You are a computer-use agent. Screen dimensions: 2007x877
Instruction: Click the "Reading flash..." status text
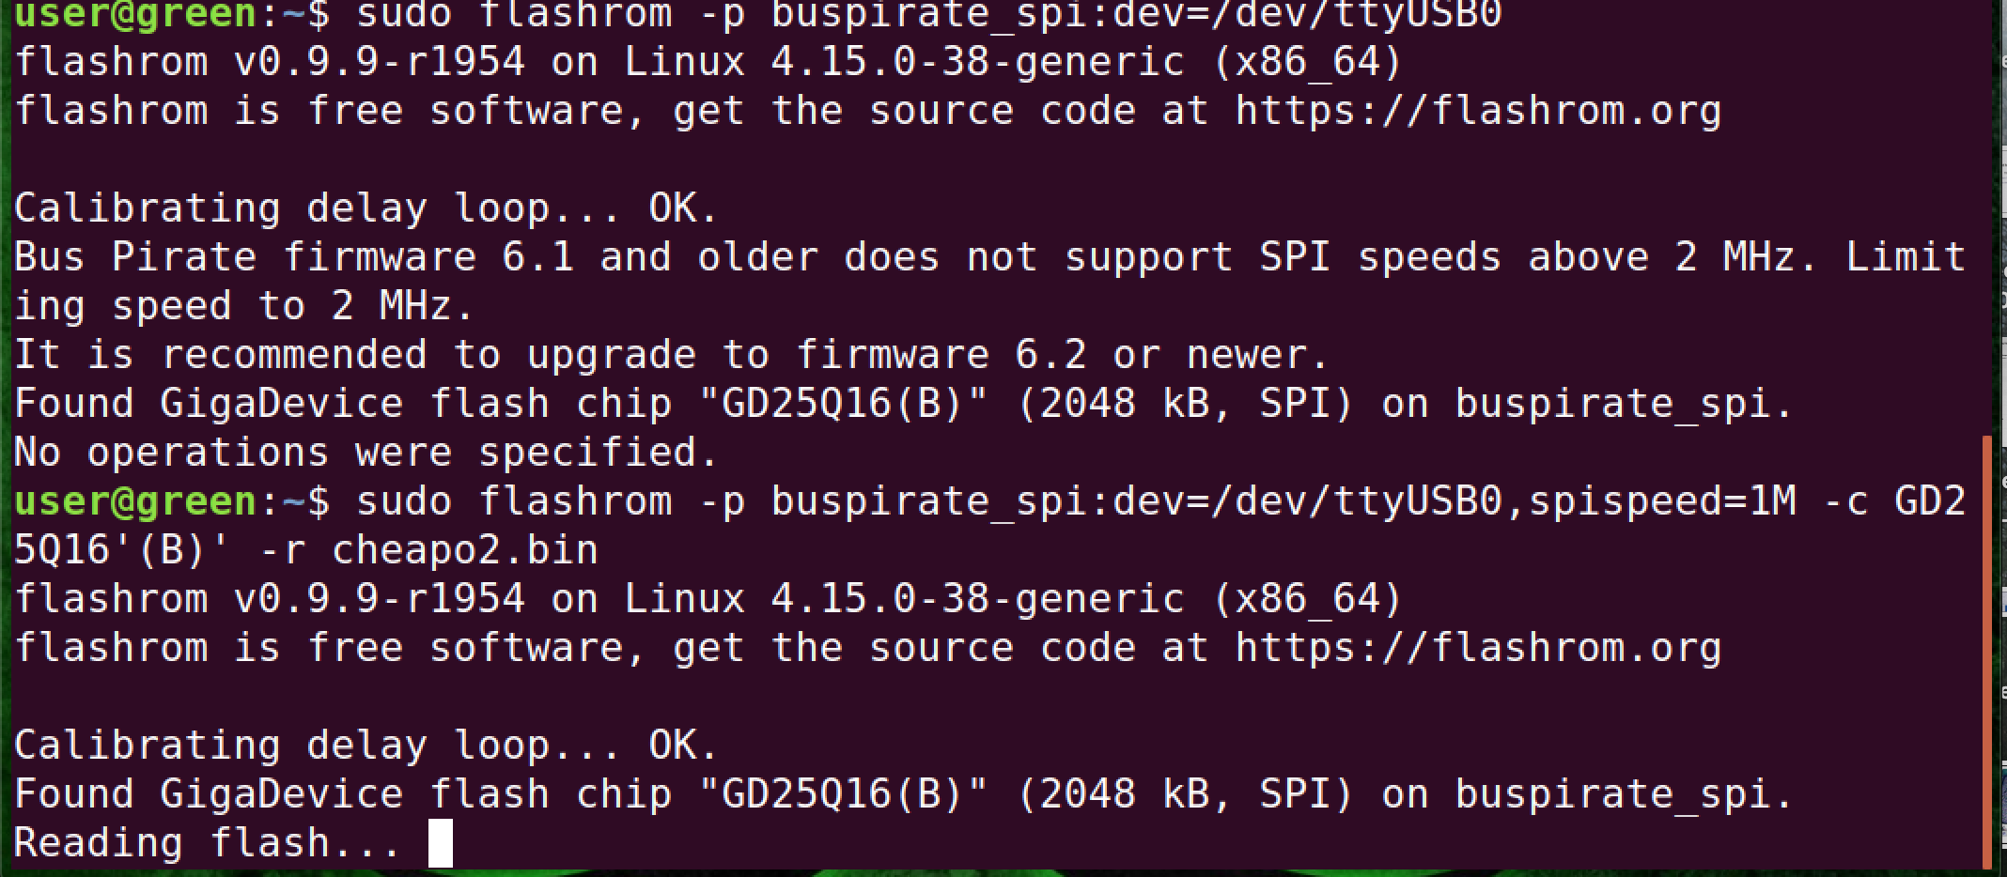coord(207,842)
